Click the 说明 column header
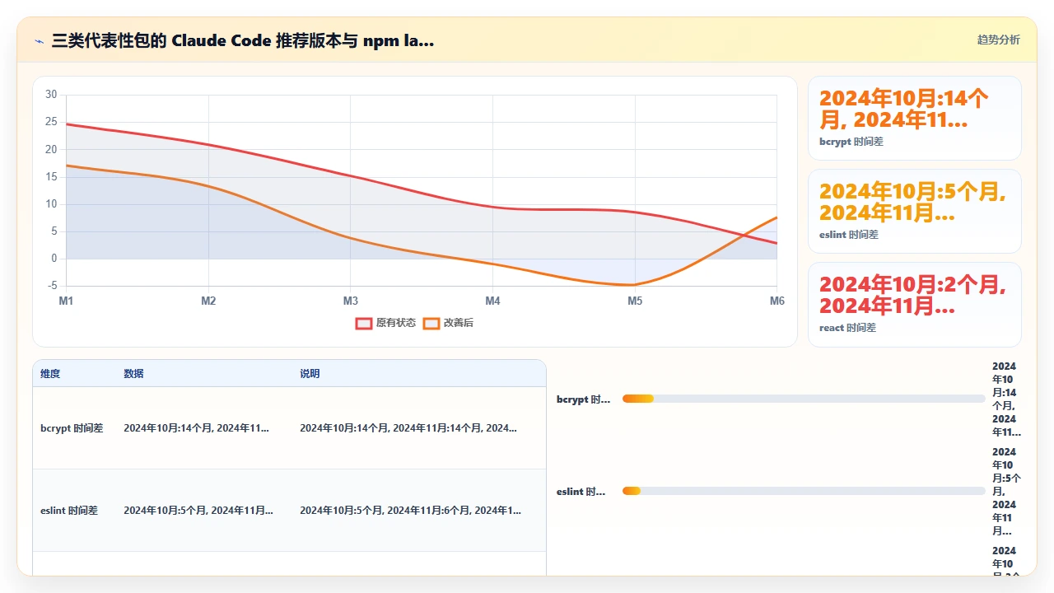This screenshot has width=1054, height=593. pos(310,374)
